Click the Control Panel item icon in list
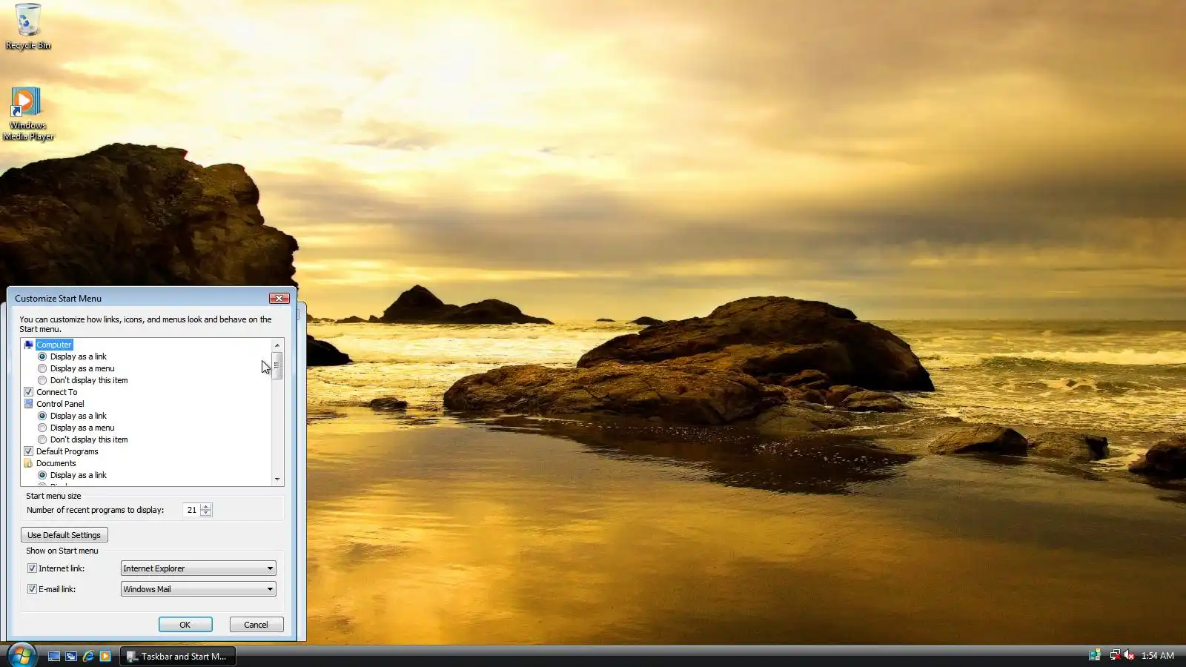 coord(29,404)
